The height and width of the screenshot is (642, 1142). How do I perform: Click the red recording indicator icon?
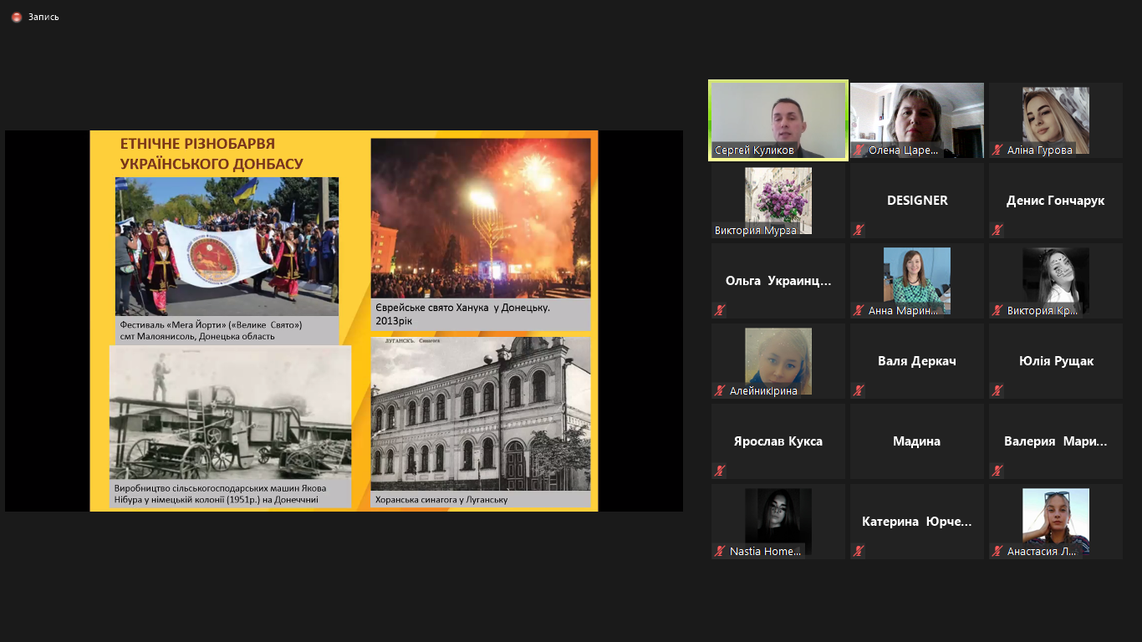[x=17, y=17]
